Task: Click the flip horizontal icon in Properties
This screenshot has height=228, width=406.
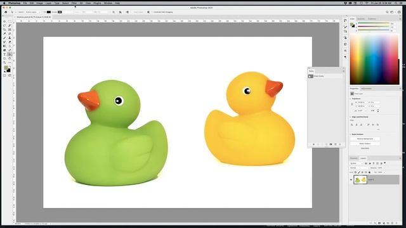Action: click(372, 111)
